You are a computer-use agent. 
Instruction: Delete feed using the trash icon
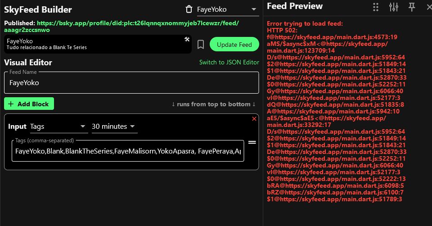click(x=189, y=9)
